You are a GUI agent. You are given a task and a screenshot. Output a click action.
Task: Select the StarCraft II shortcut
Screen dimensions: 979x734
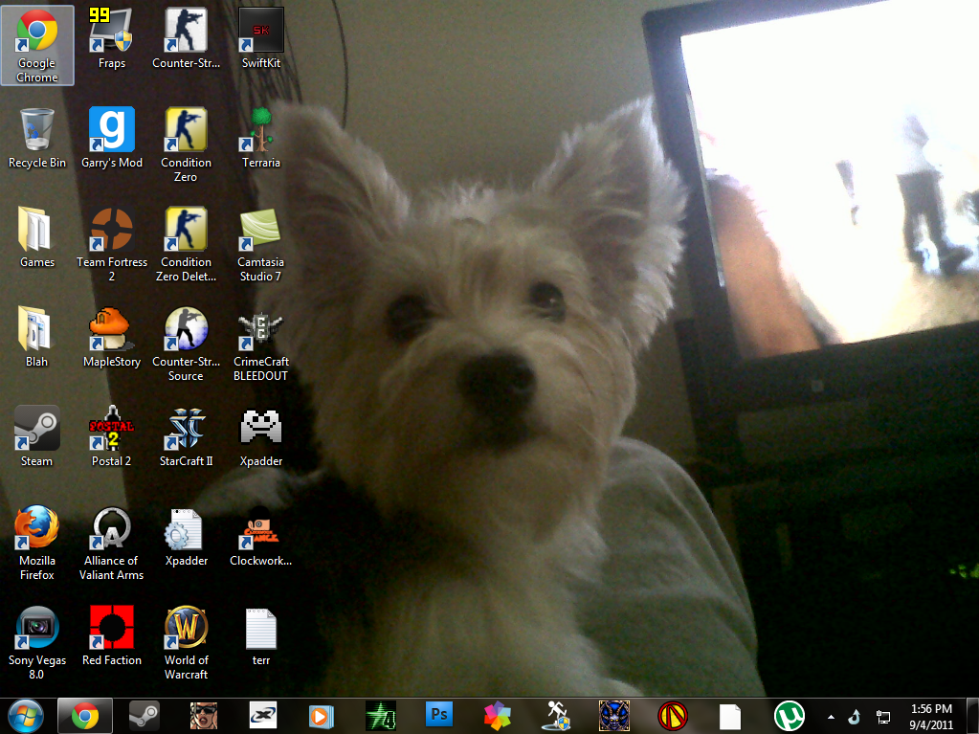tap(186, 429)
